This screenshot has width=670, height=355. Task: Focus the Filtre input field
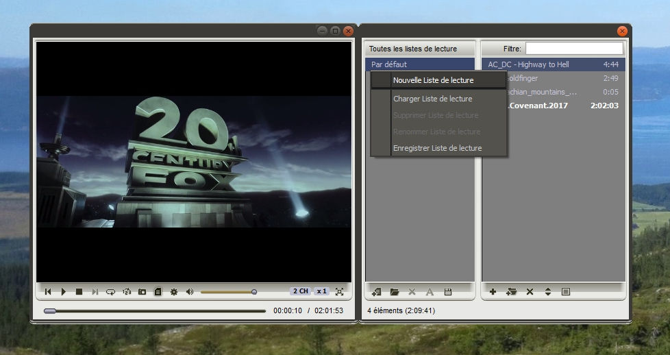point(574,49)
